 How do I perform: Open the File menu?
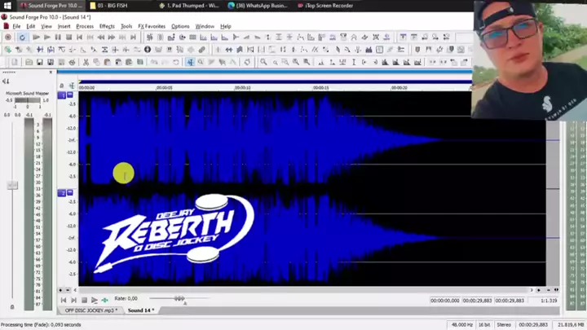pos(16,26)
